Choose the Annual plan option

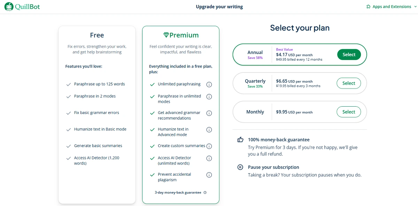tap(300, 55)
